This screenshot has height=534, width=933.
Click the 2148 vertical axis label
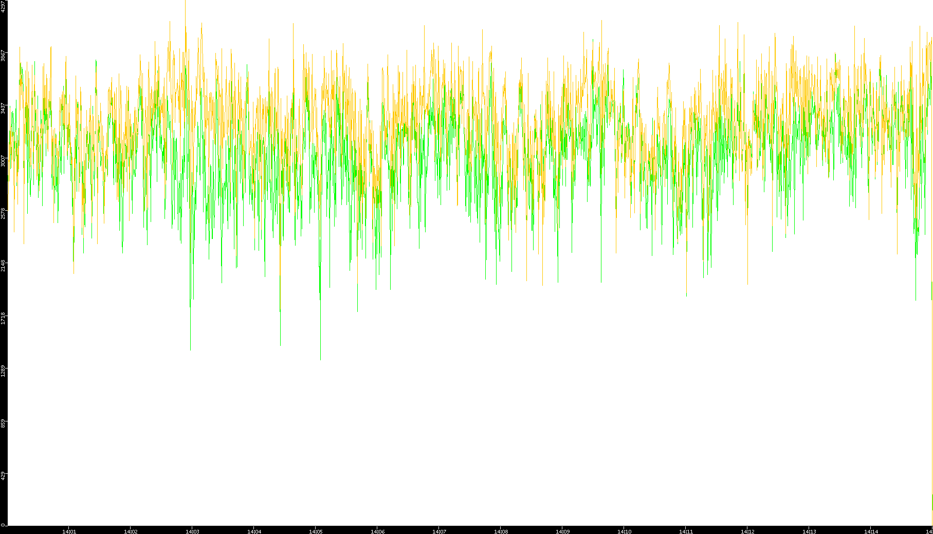click(x=3, y=266)
